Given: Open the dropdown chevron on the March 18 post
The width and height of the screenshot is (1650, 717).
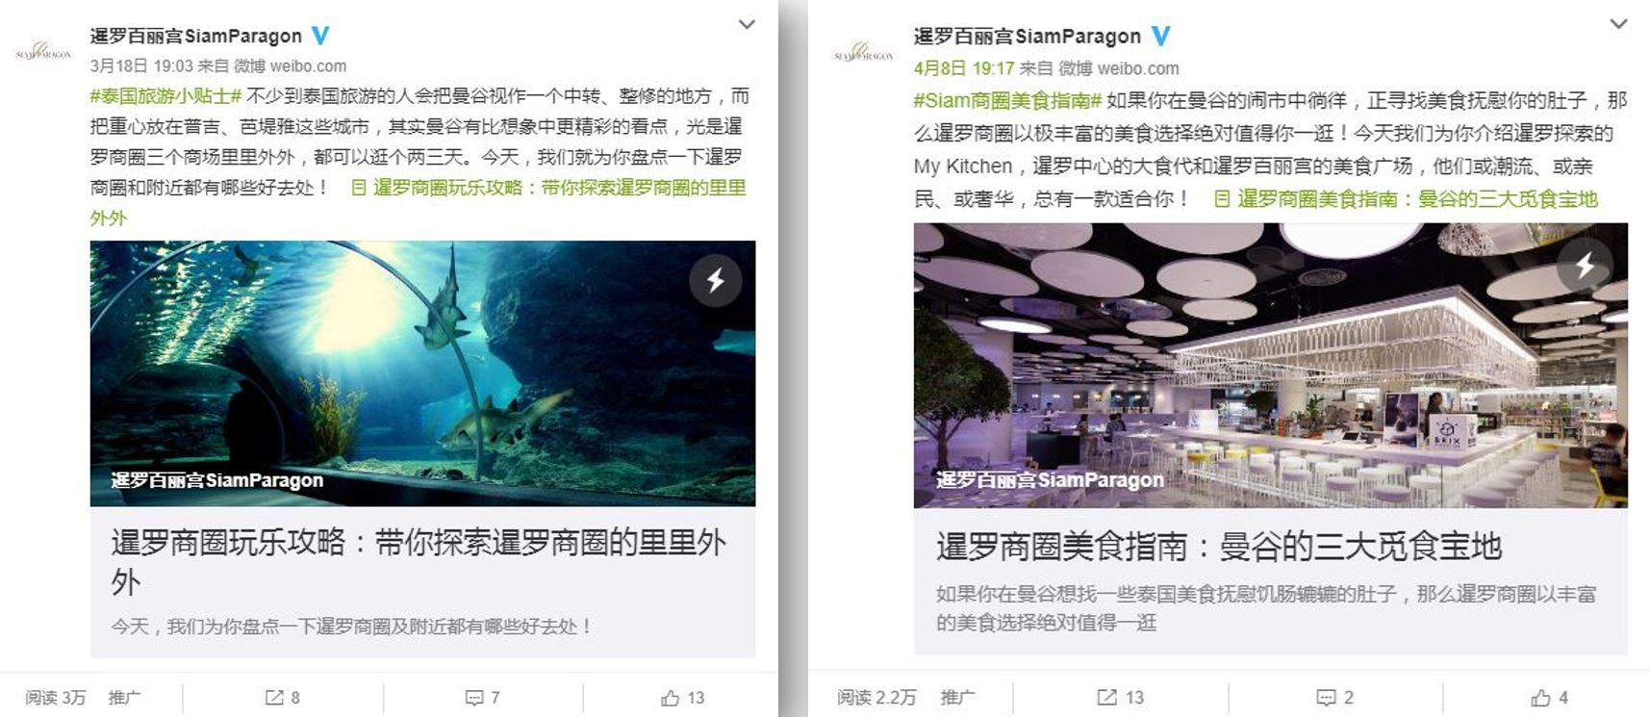Looking at the screenshot, I should (747, 24).
